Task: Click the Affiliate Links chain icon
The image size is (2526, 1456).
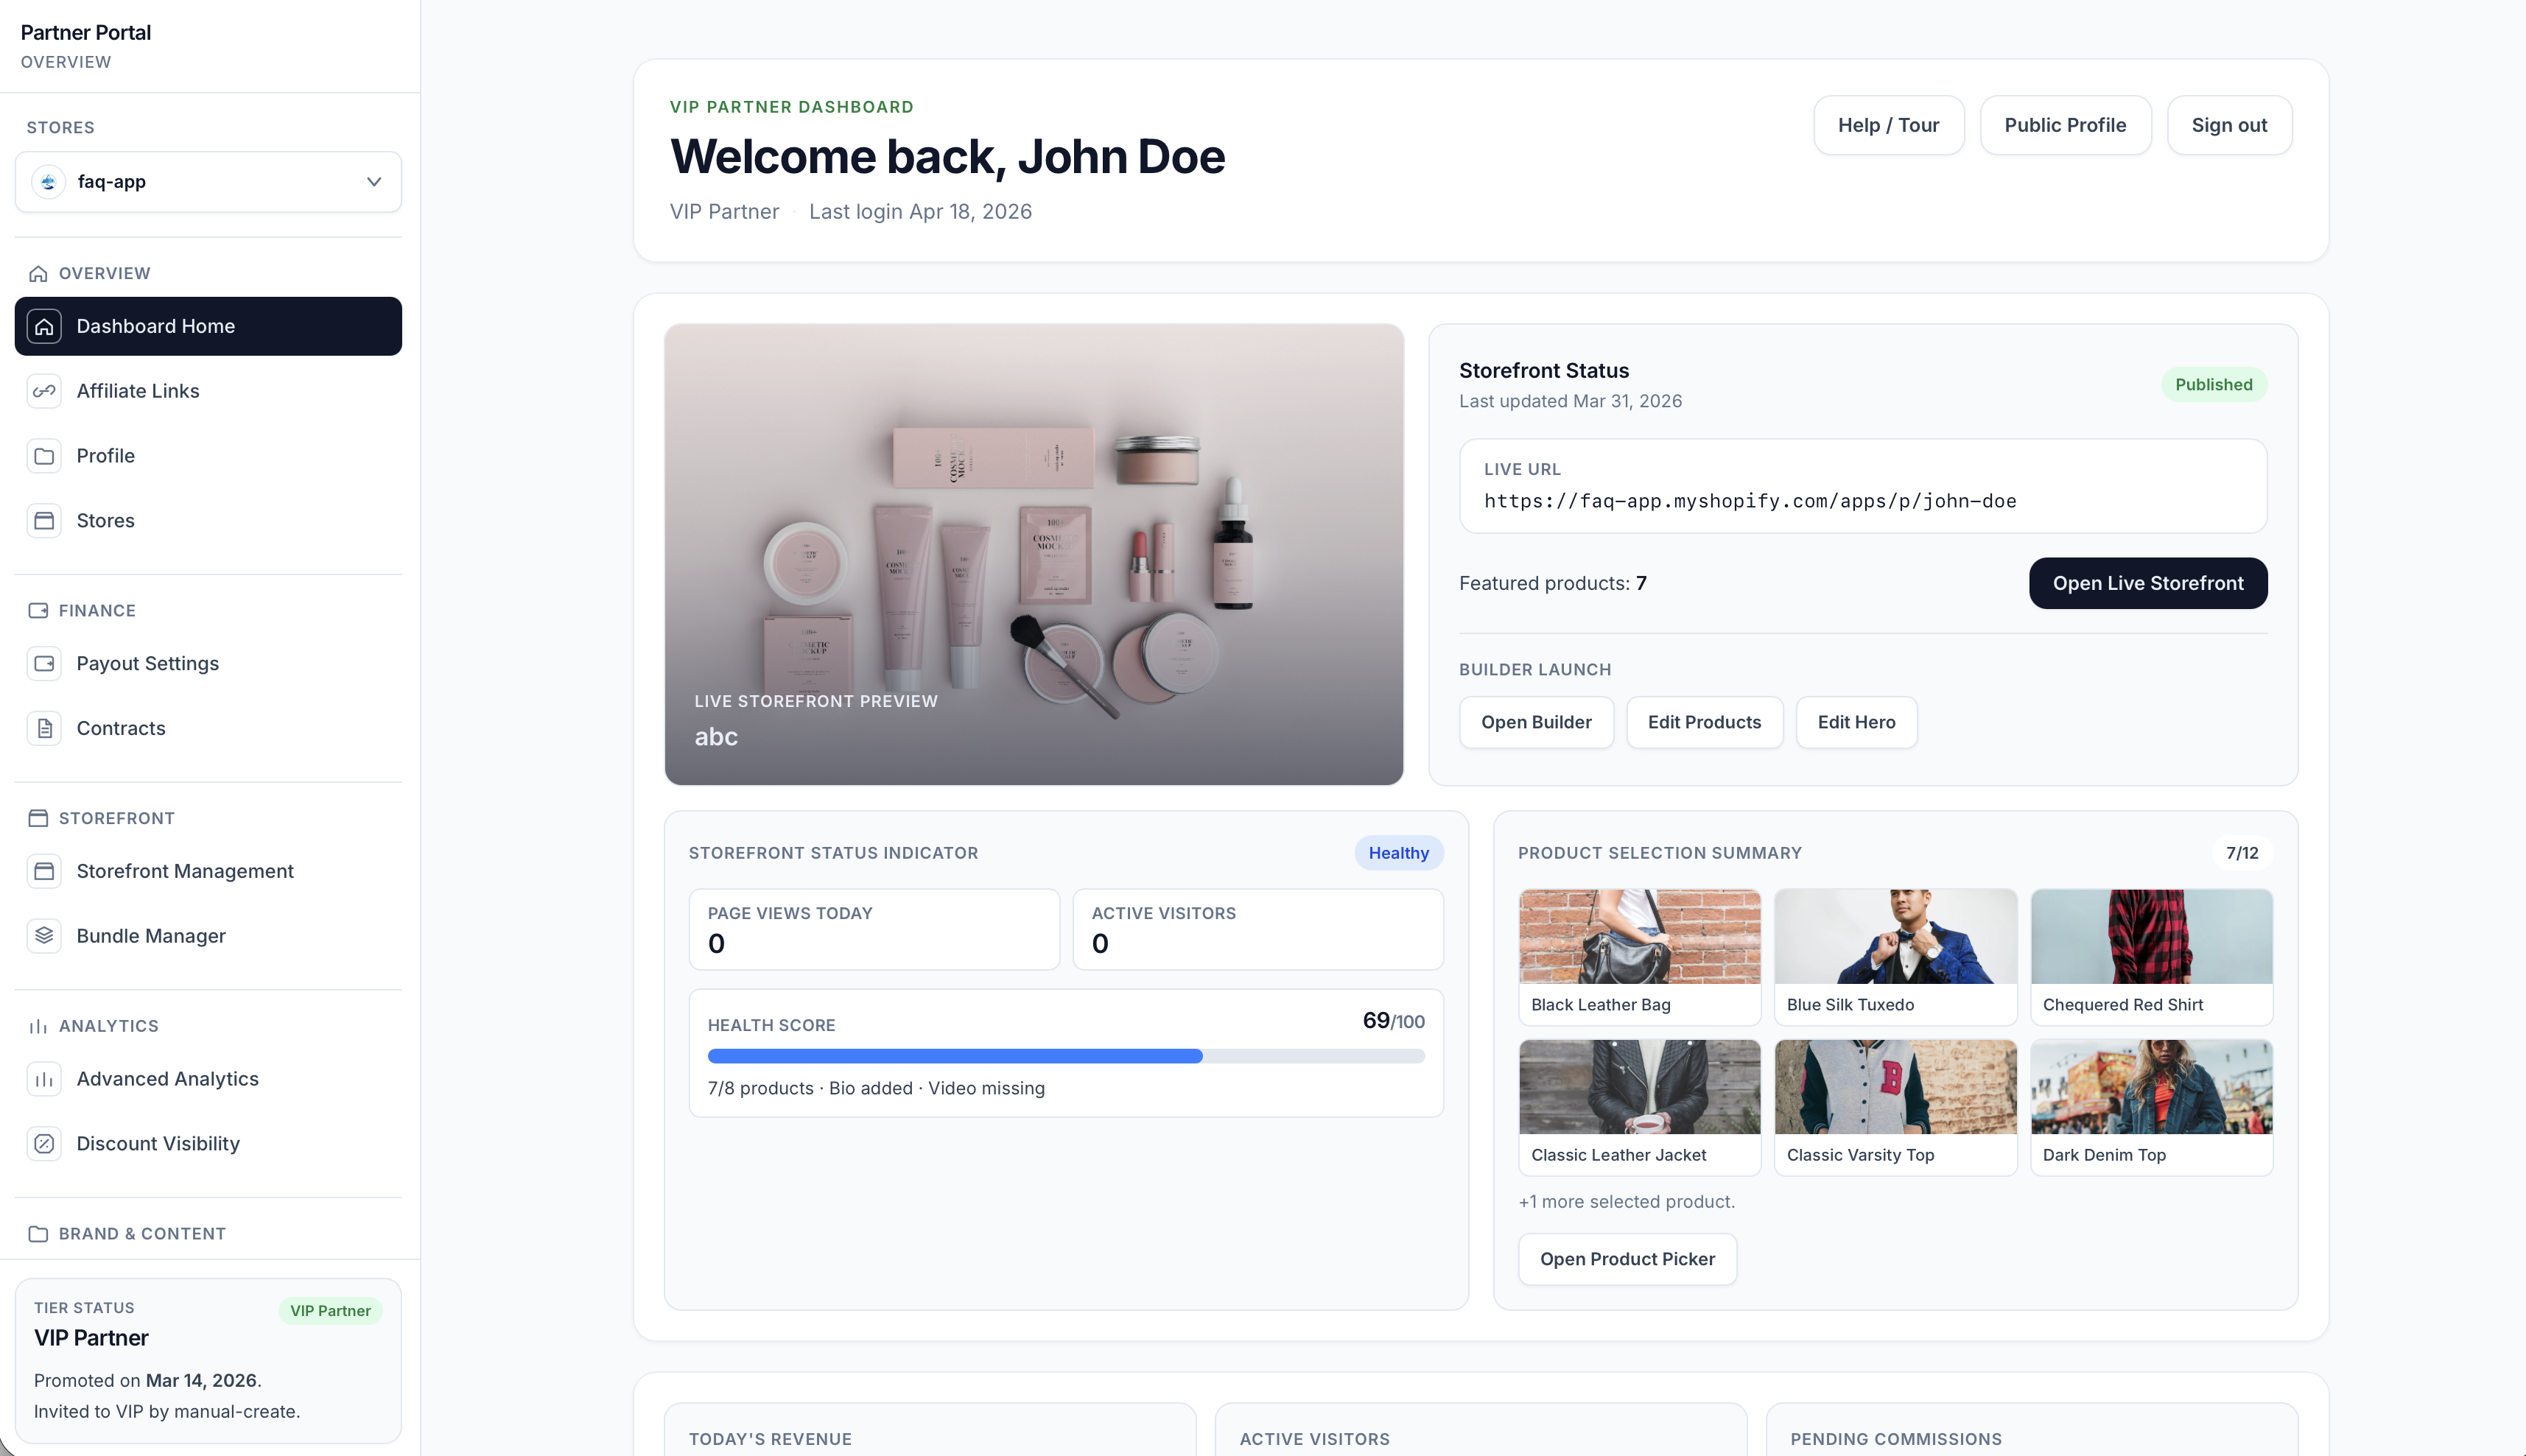Action: pyautogui.click(x=44, y=391)
